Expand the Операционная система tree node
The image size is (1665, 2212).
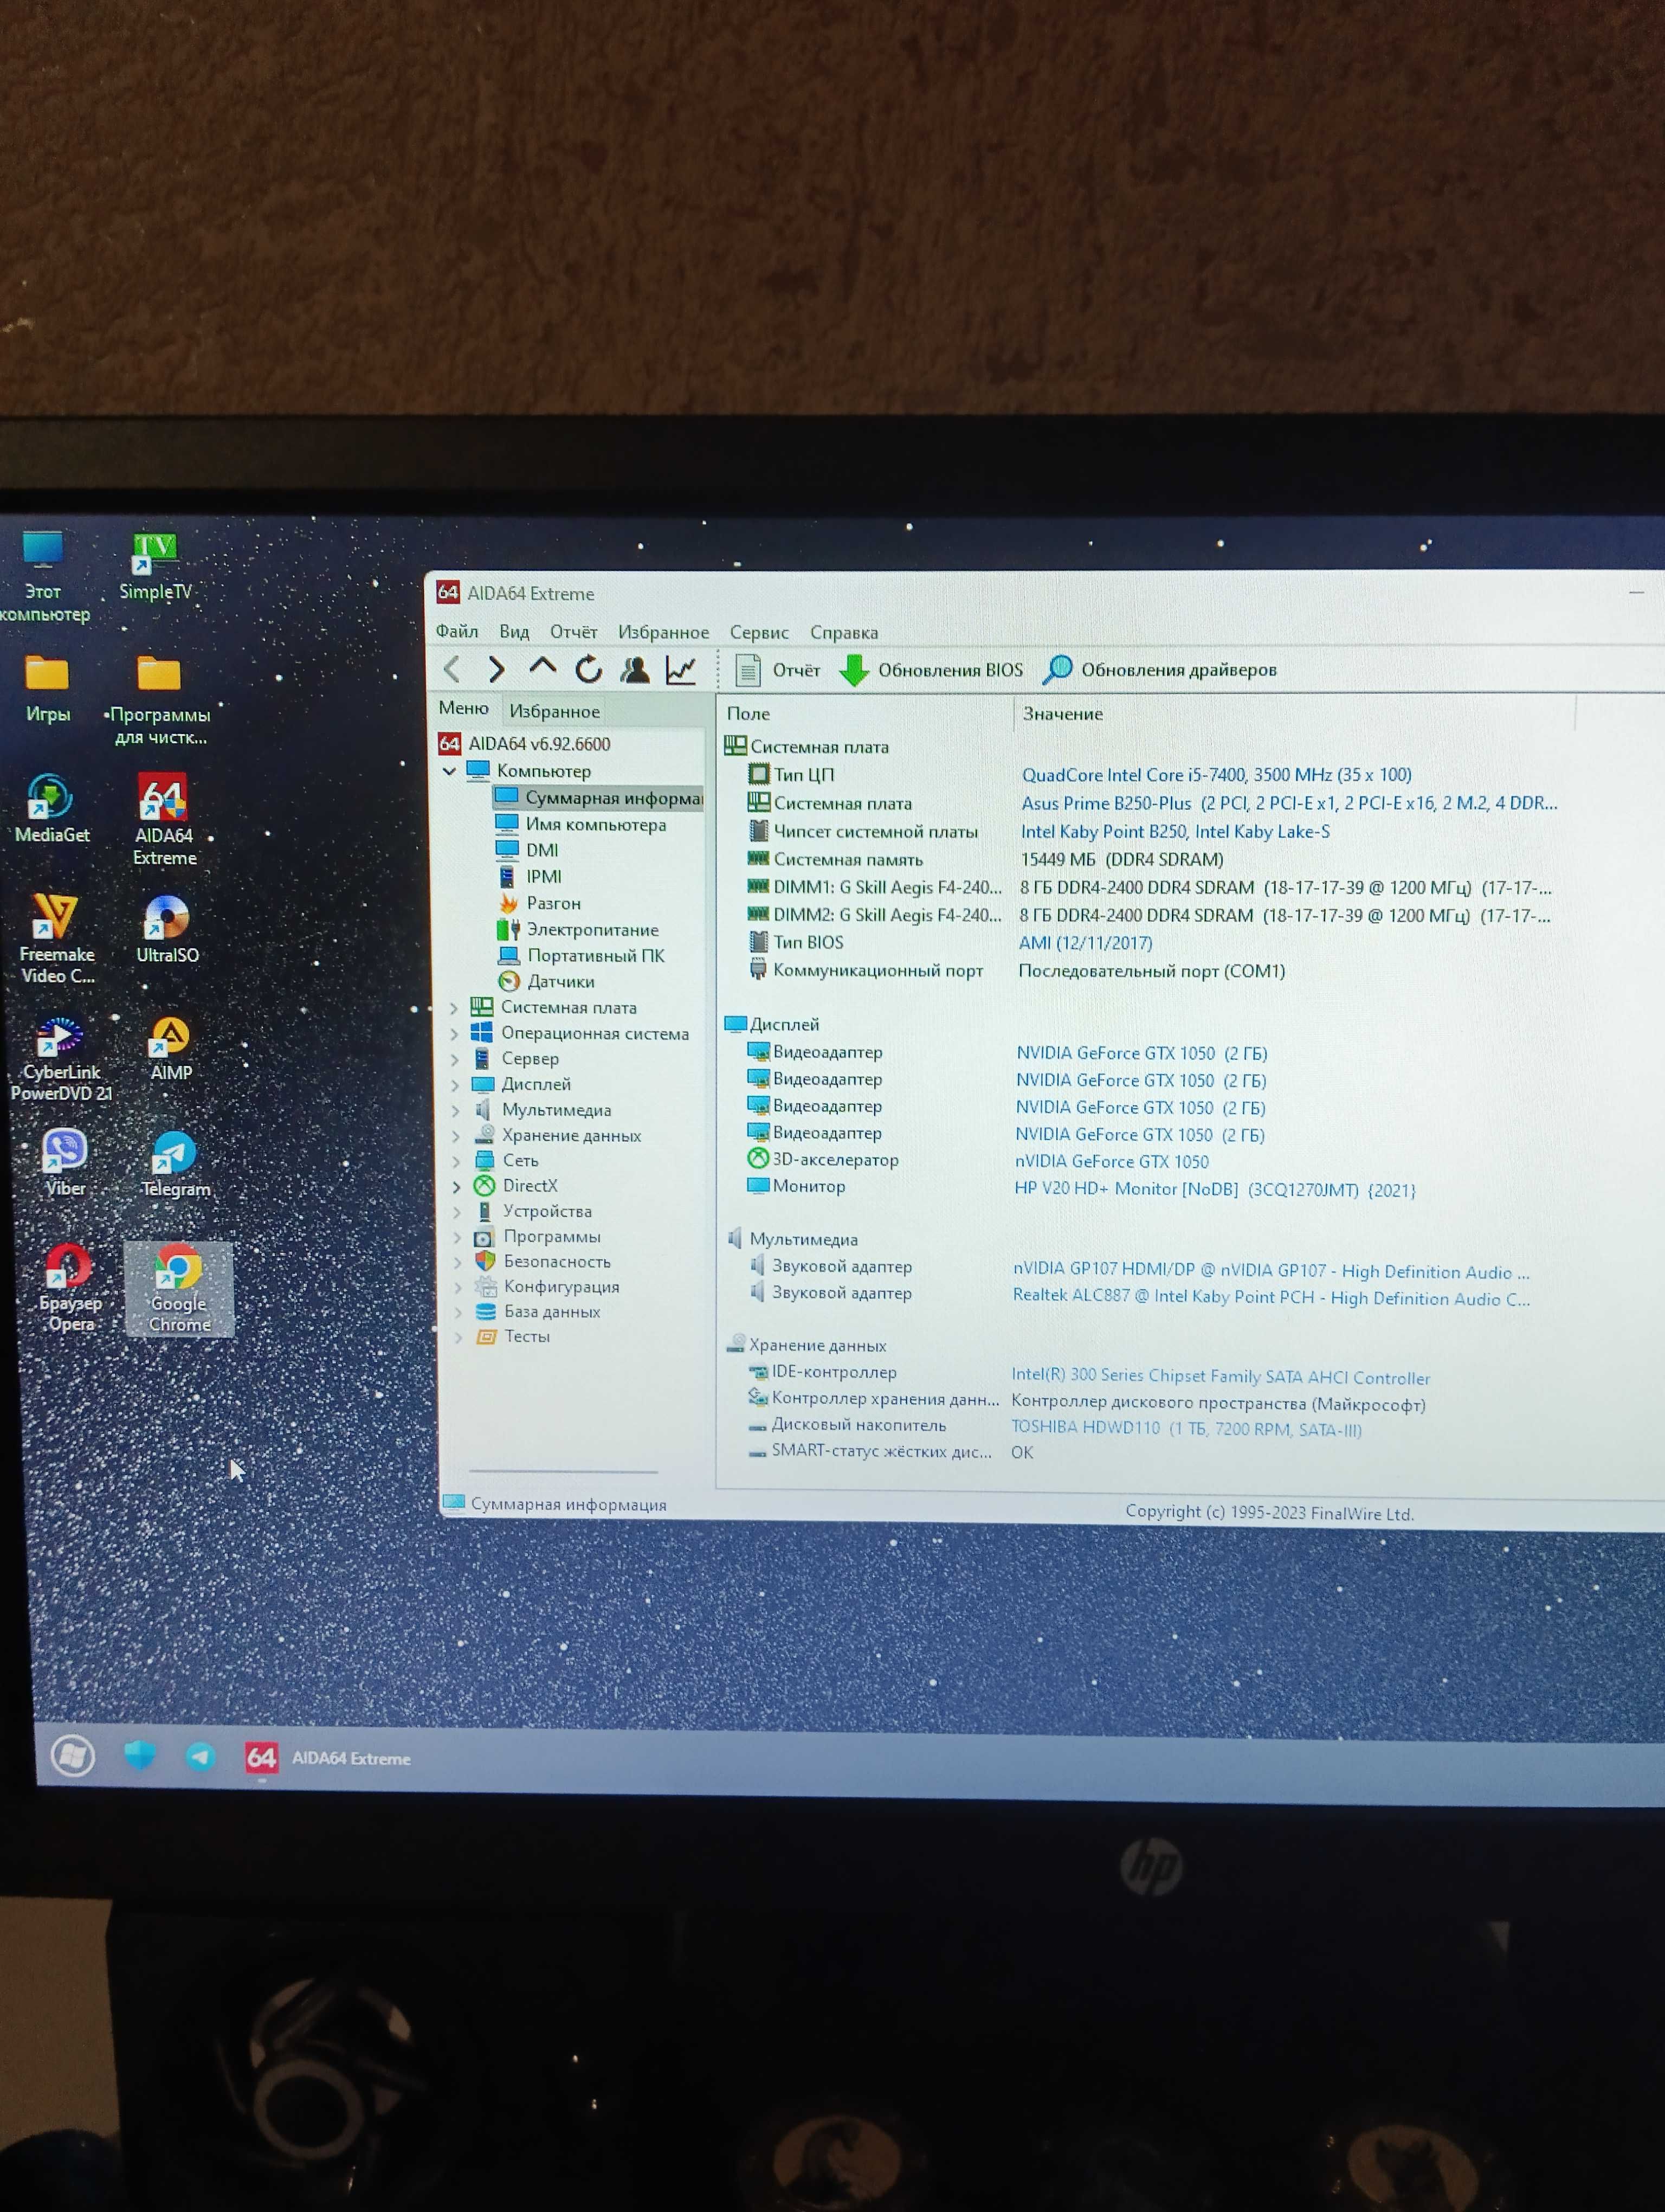pyautogui.click(x=455, y=1033)
